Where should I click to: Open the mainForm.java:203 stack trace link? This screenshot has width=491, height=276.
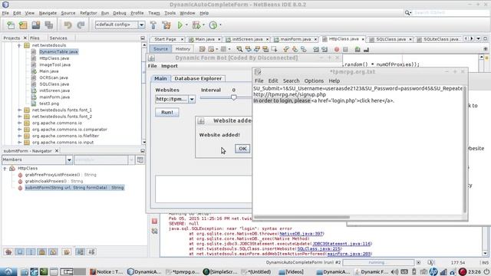[349, 254]
